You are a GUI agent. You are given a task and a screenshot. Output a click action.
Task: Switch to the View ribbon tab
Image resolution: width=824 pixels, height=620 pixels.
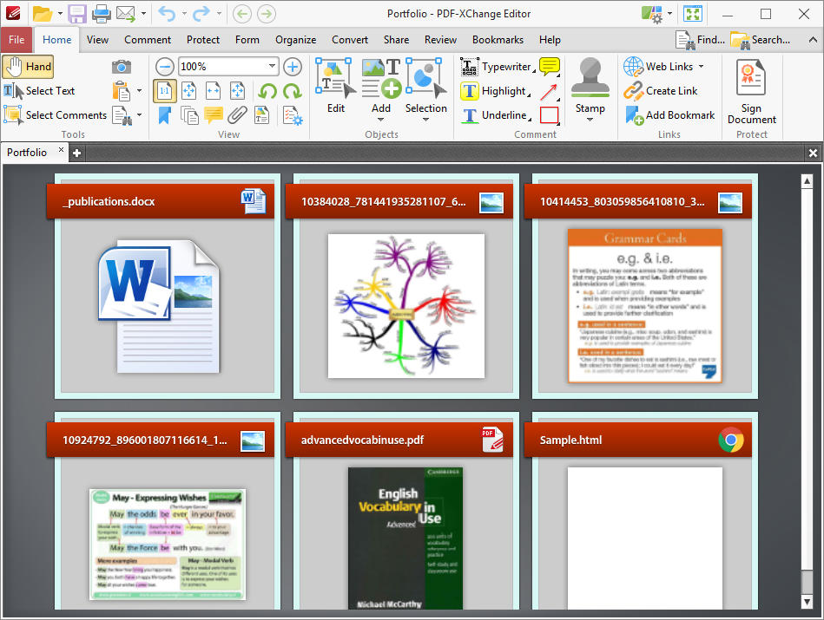click(x=97, y=39)
